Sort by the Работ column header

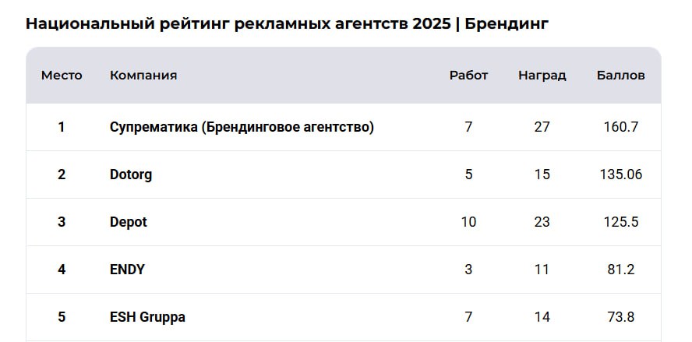[468, 76]
